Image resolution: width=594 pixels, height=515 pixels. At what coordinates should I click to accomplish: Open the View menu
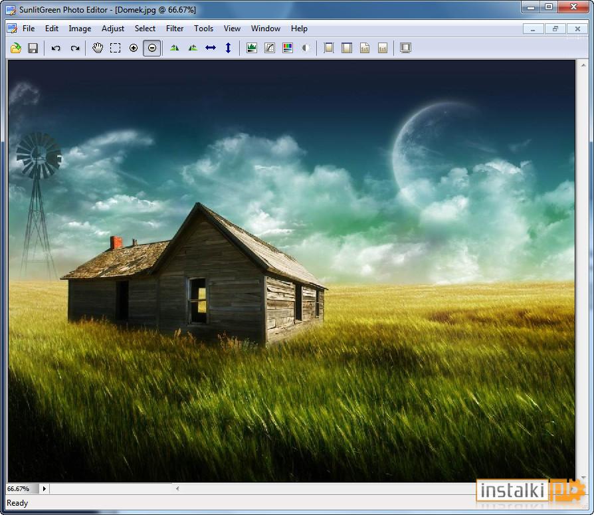(x=232, y=29)
